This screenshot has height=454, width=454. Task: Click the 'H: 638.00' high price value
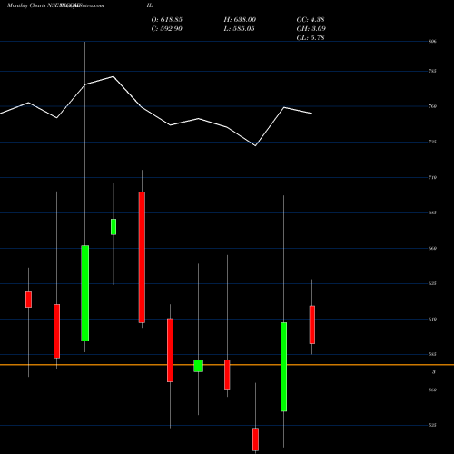240,20
